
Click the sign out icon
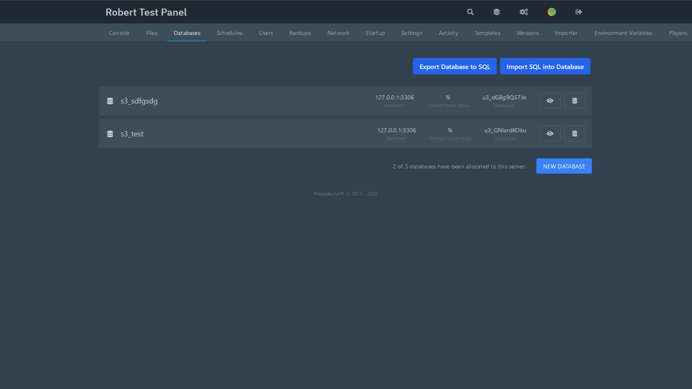tap(579, 12)
